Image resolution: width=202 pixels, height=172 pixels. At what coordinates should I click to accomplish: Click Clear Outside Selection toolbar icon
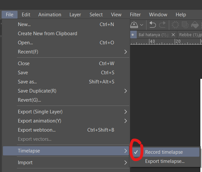pos(185,24)
